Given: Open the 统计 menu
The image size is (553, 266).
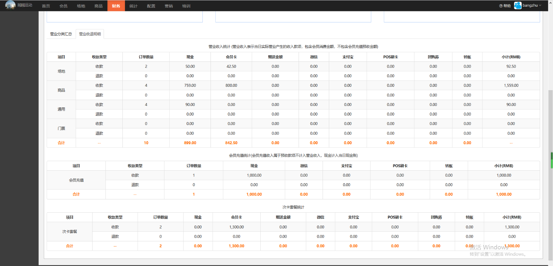Looking at the screenshot, I should point(133,6).
